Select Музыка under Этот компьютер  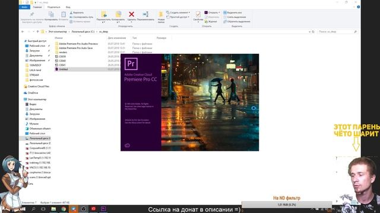pos(31,124)
